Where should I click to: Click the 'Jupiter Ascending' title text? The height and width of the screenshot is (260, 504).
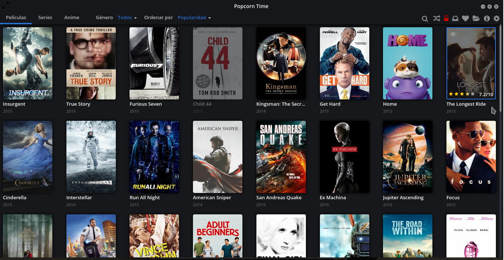click(x=403, y=198)
